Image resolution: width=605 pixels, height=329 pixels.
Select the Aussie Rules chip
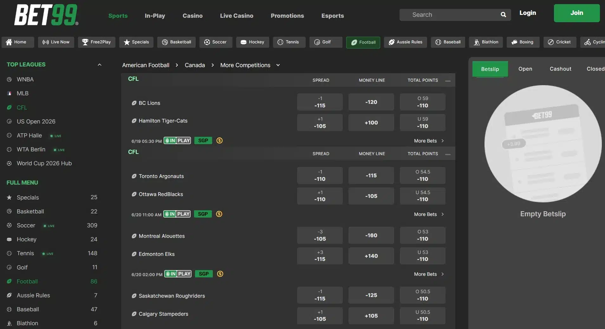pyautogui.click(x=406, y=42)
